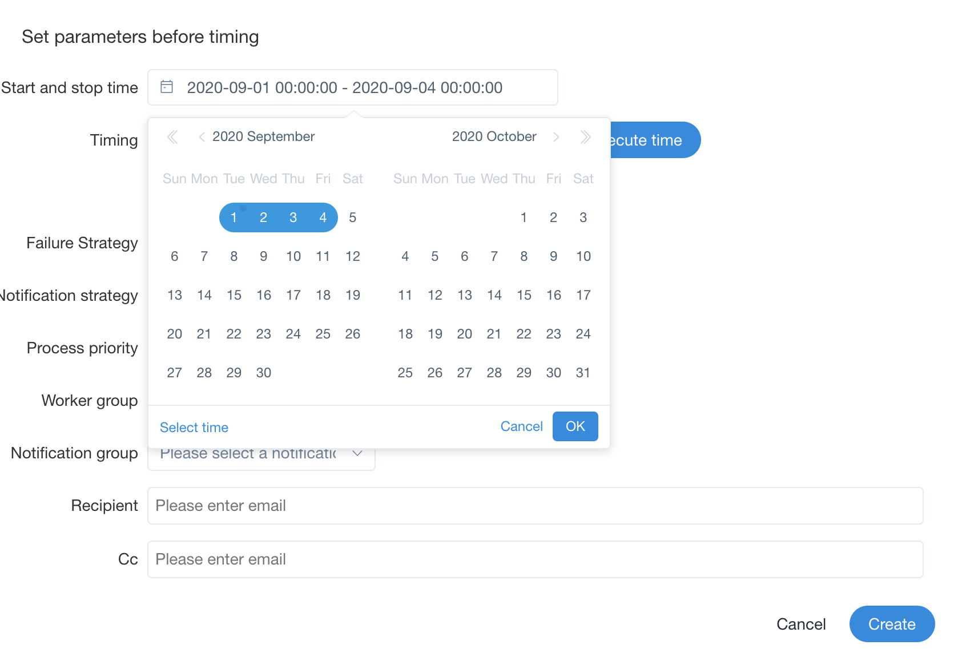958x669 pixels.
Task: Click the start and stop time field
Action: 352,87
